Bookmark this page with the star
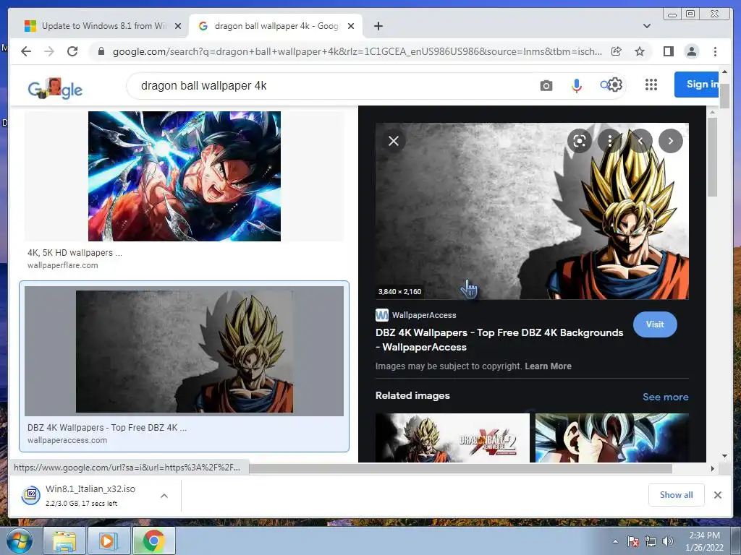 tap(640, 51)
